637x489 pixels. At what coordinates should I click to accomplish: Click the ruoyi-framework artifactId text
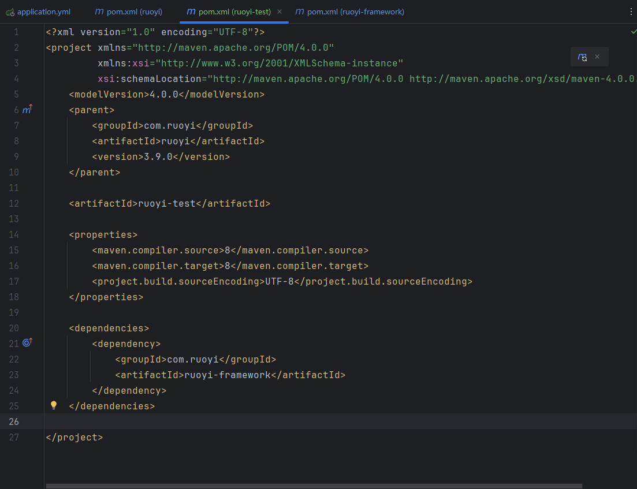[x=228, y=375]
